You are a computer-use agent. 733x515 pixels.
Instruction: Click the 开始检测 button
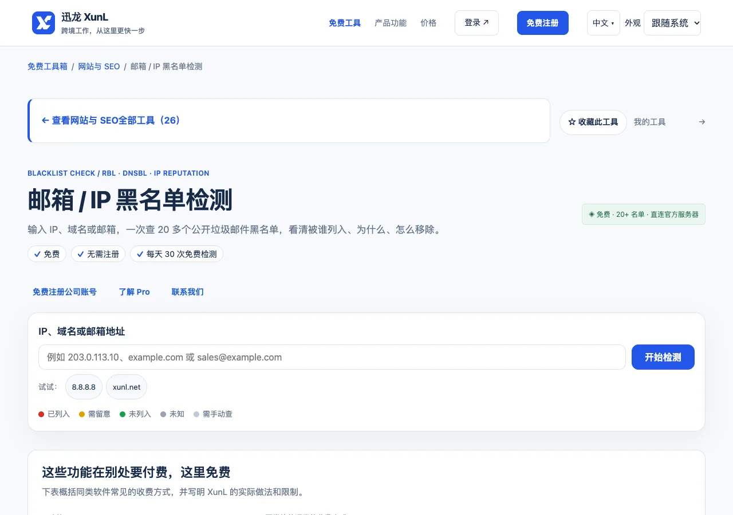coord(663,357)
